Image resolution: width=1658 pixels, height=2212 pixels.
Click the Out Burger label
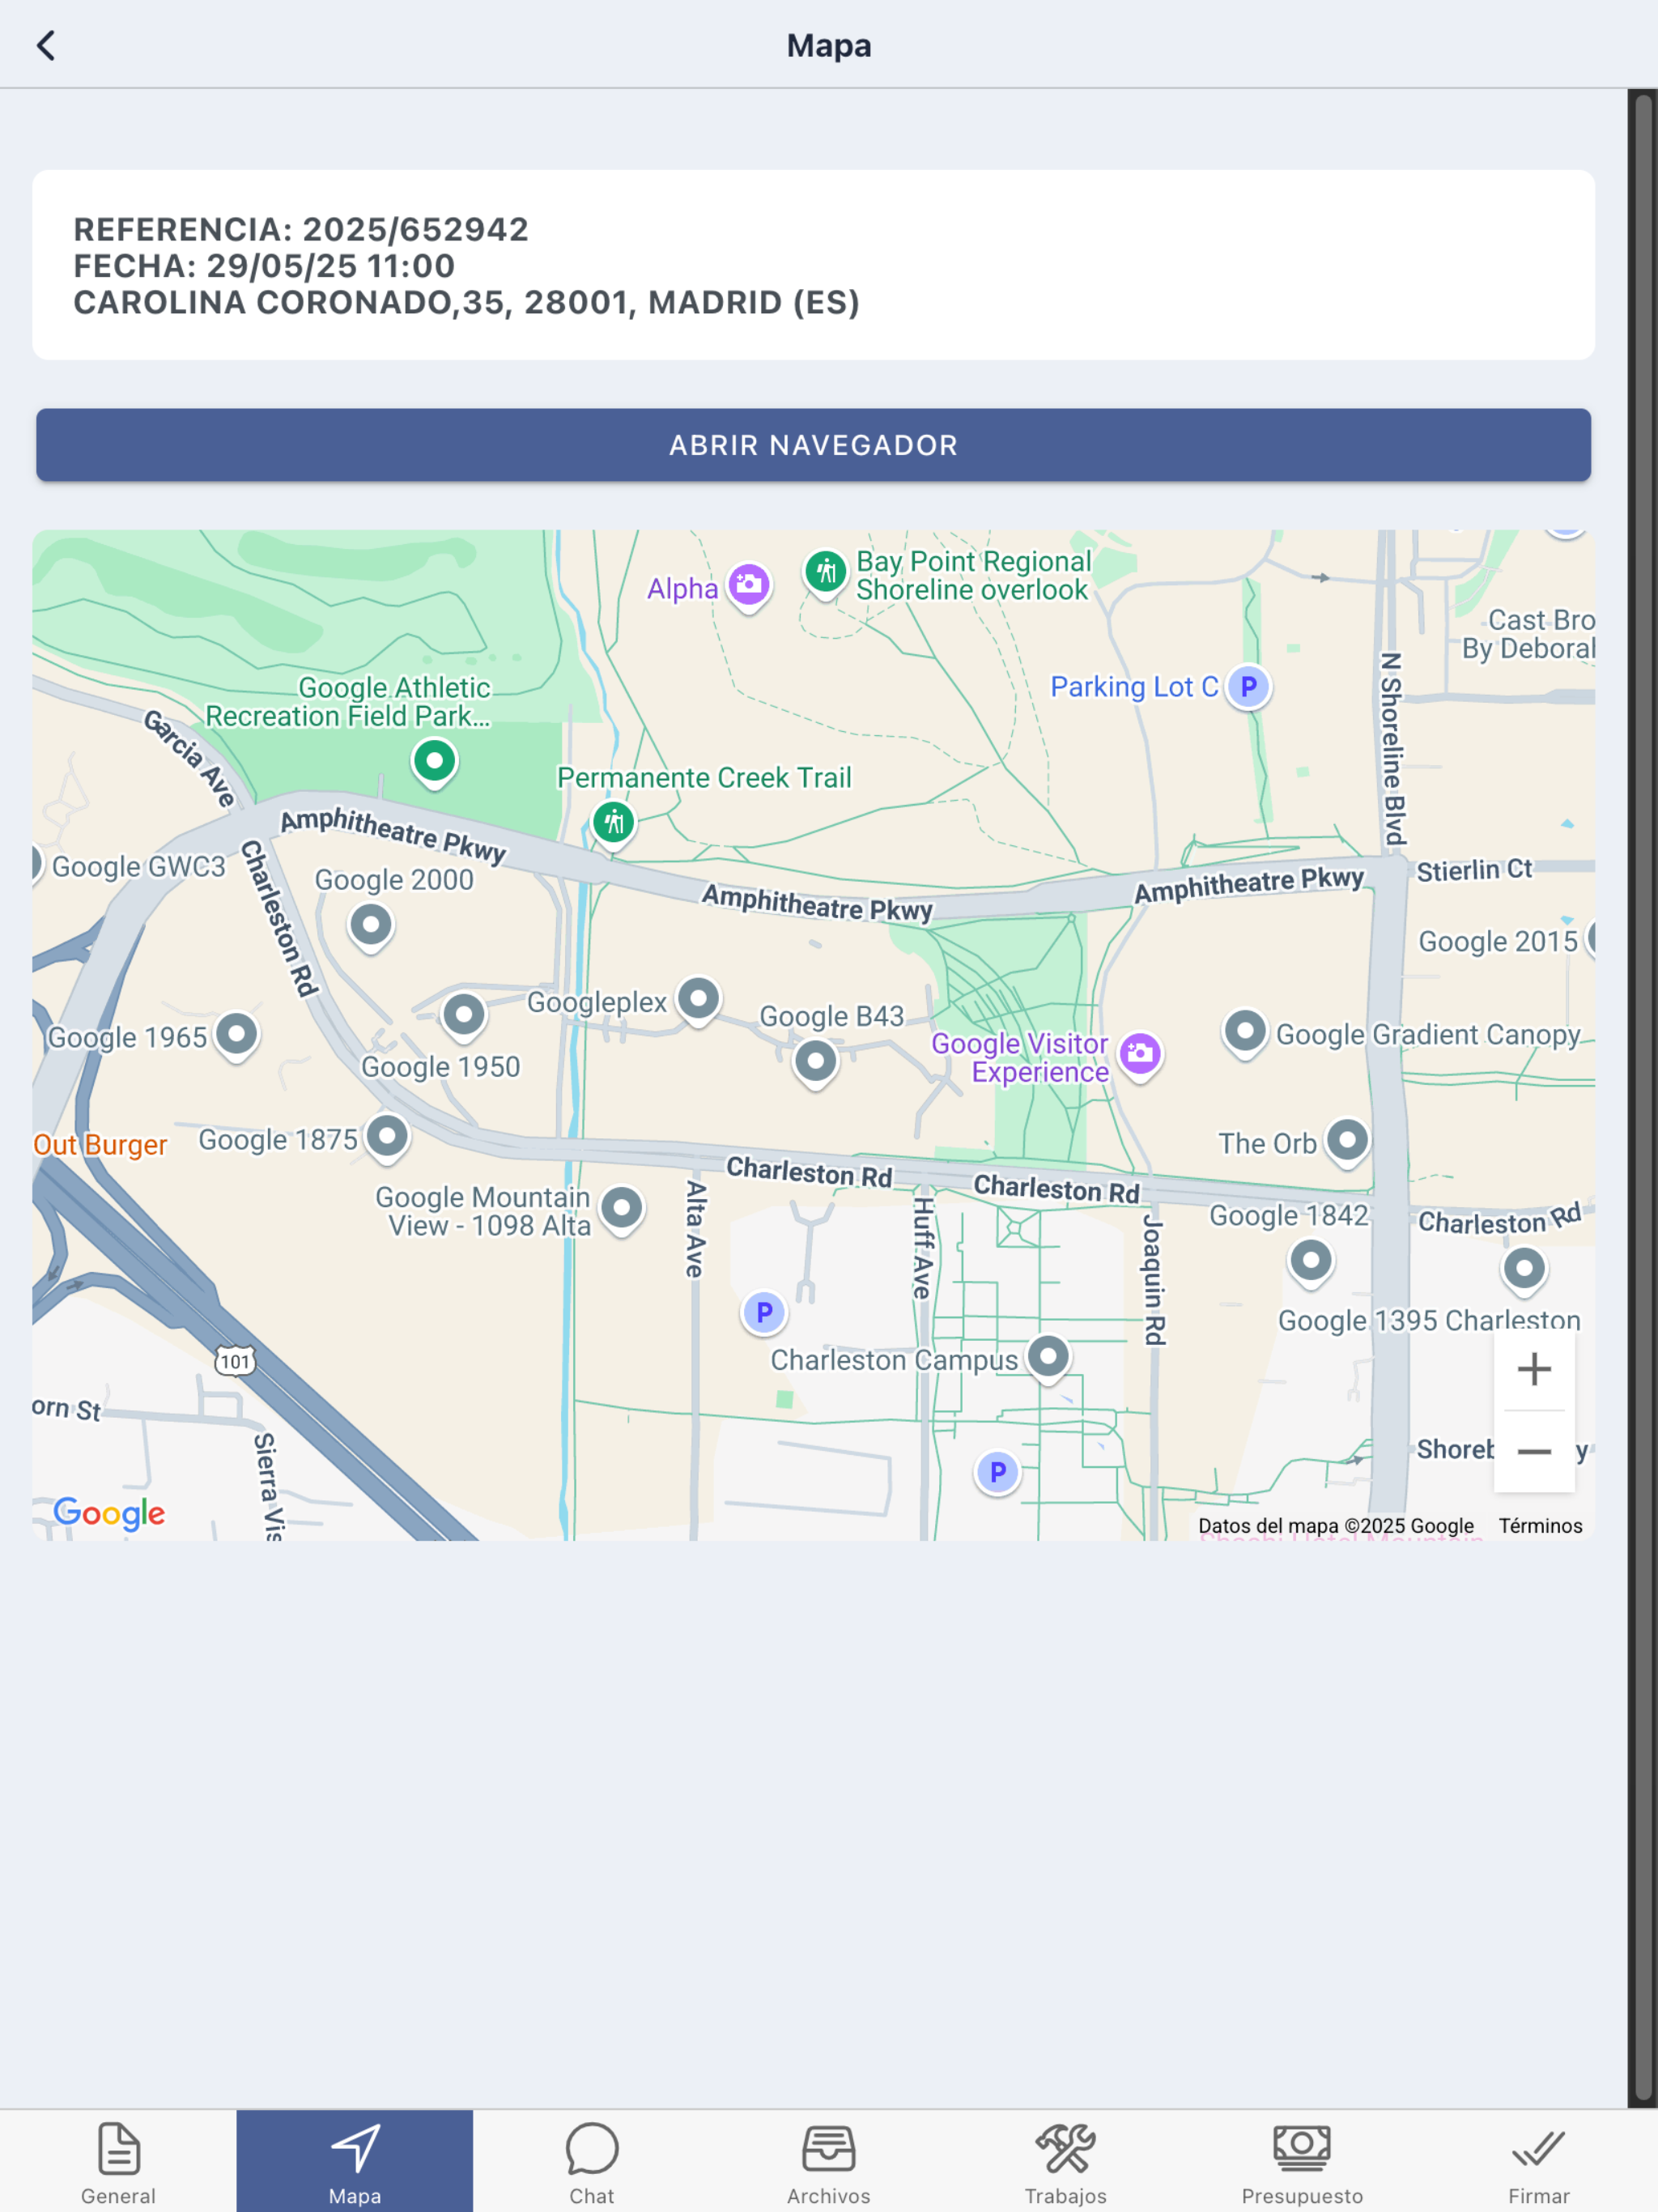click(100, 1145)
